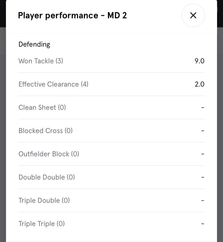
Task: Click the Triple Double (0) row label
Action: click(x=44, y=200)
